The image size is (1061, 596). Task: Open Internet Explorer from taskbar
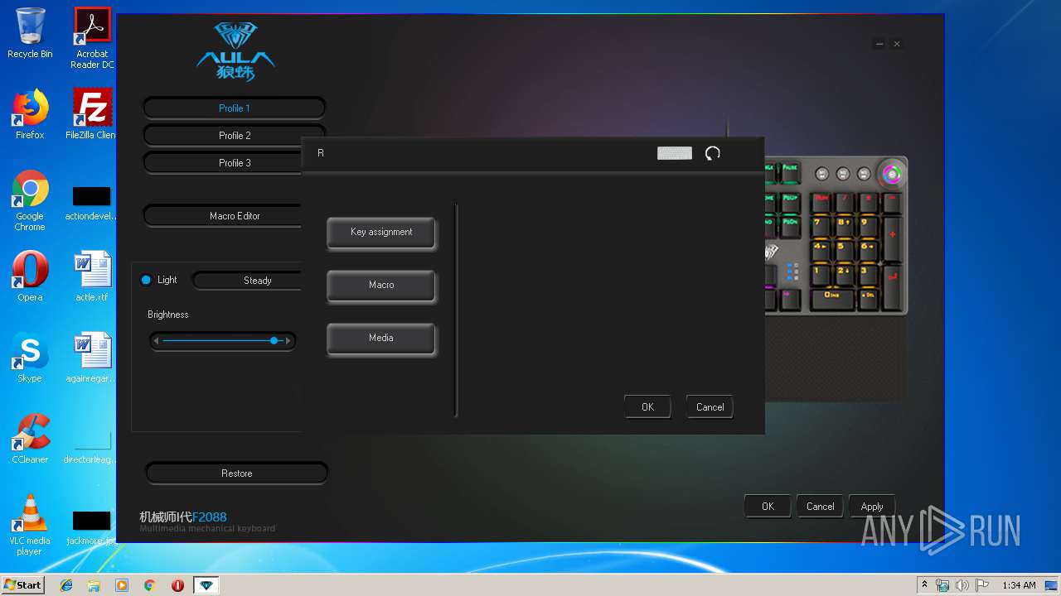click(66, 585)
